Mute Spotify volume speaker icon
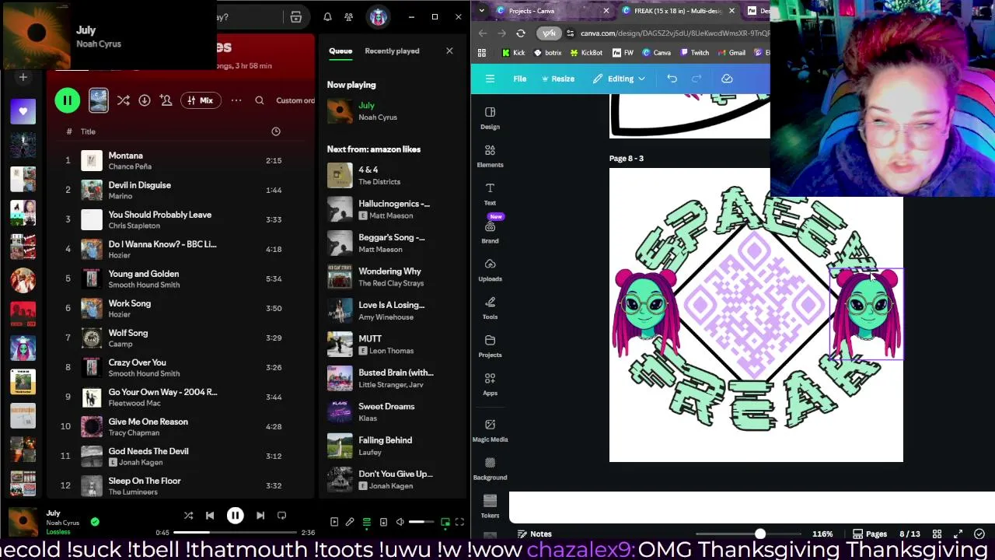 (400, 522)
